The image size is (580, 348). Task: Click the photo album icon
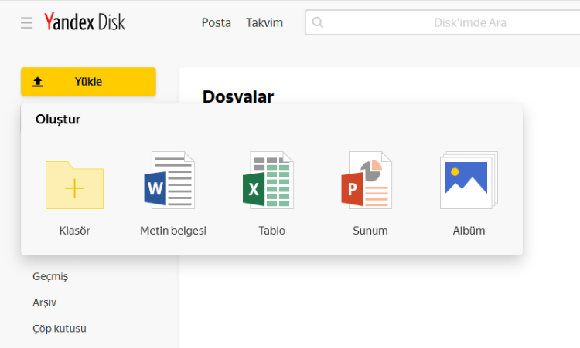coord(468,181)
